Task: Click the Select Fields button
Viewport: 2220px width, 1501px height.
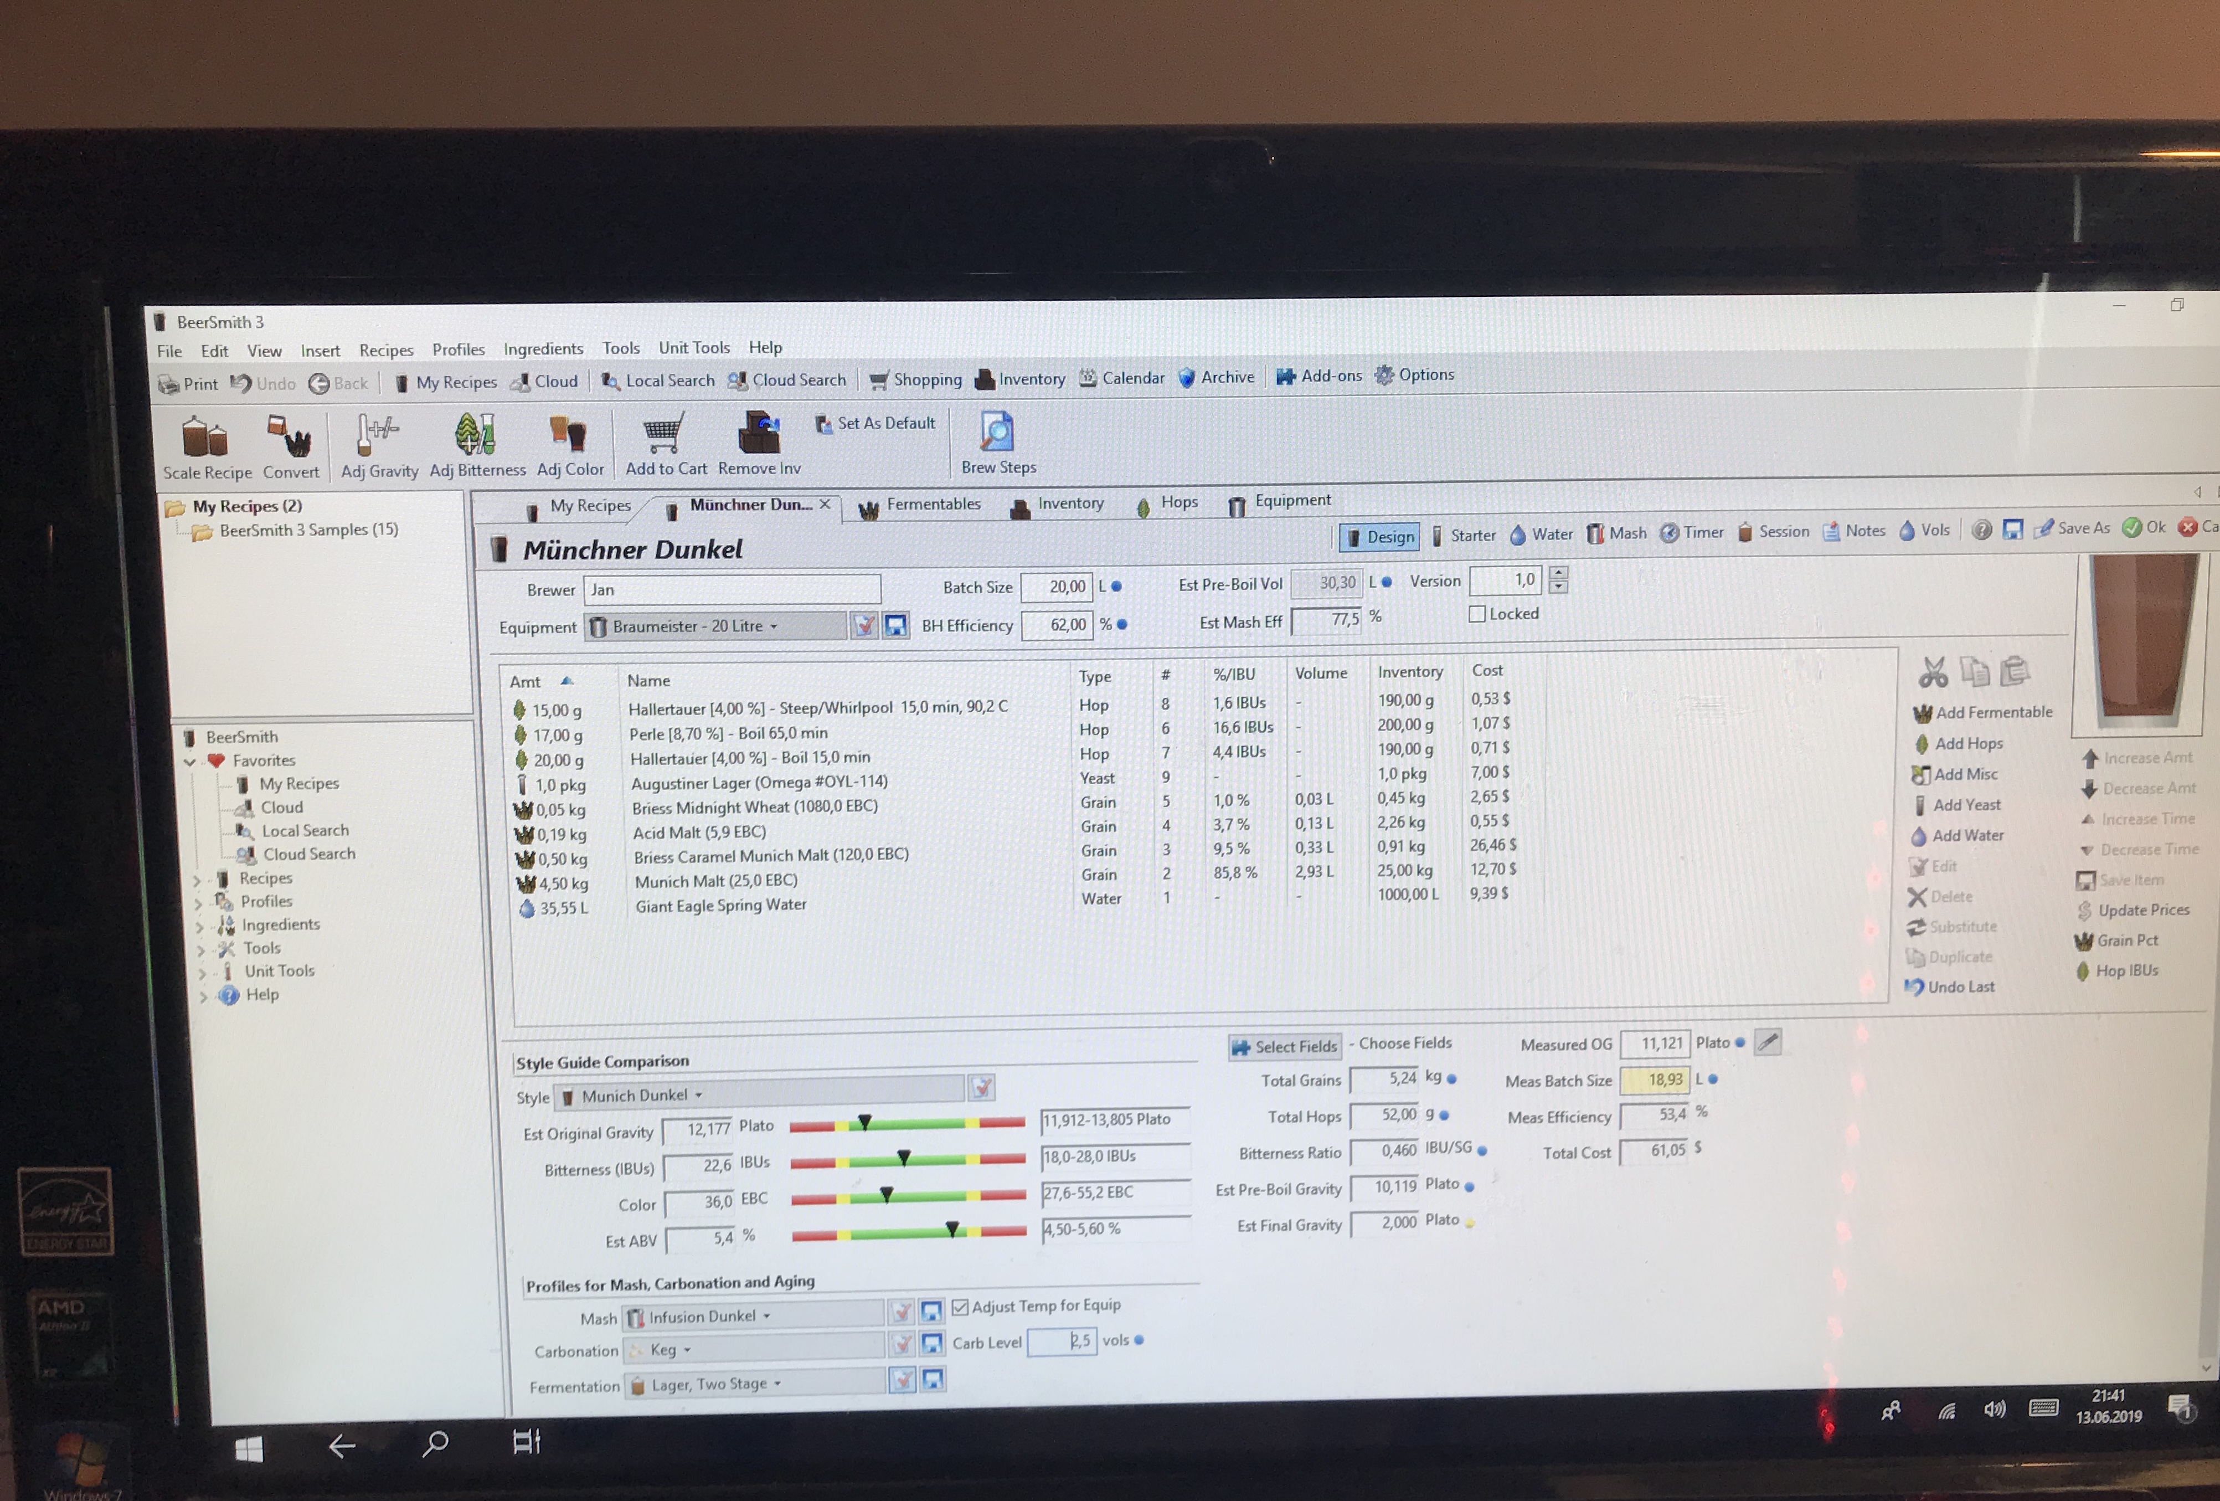Action: pyautogui.click(x=1285, y=1047)
